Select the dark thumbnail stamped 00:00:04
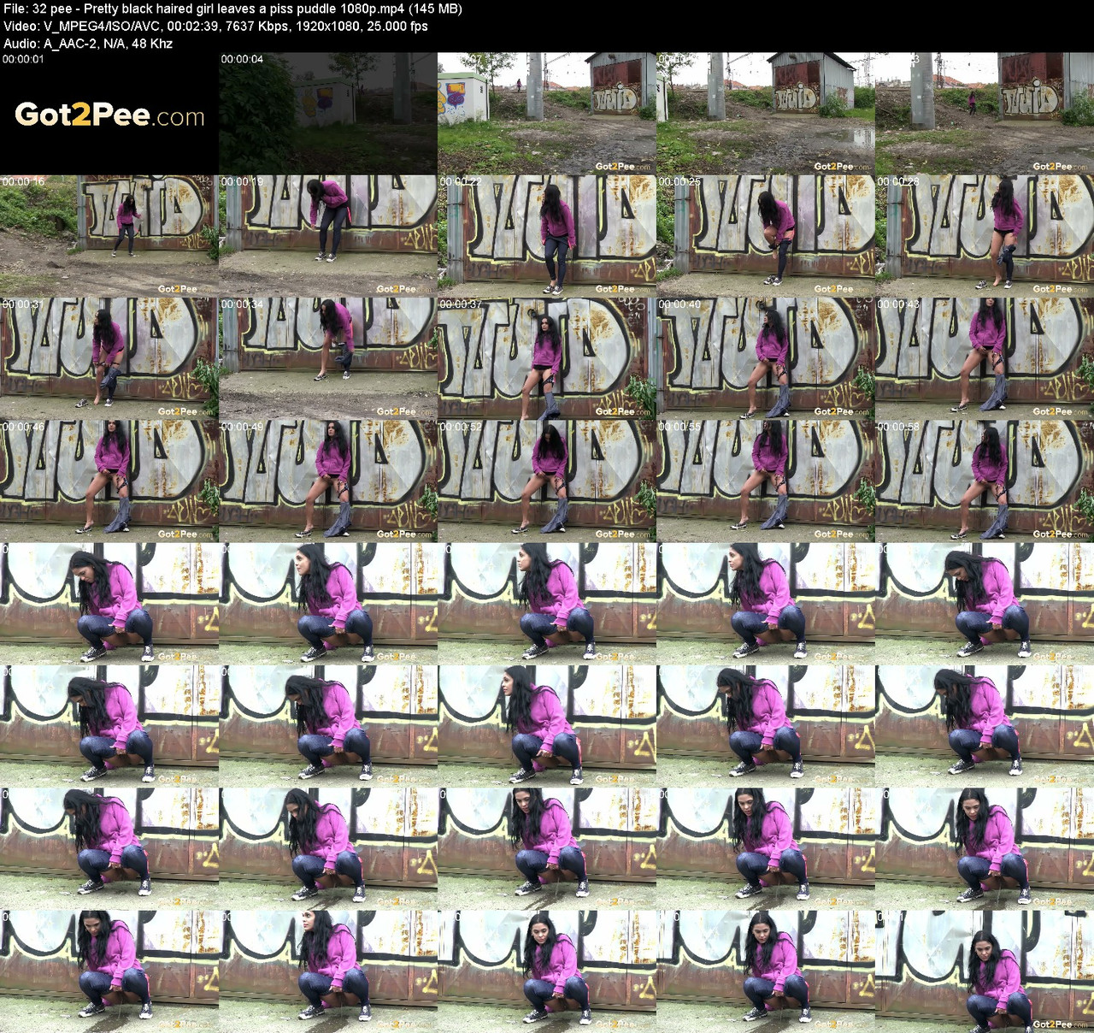 pos(328,114)
